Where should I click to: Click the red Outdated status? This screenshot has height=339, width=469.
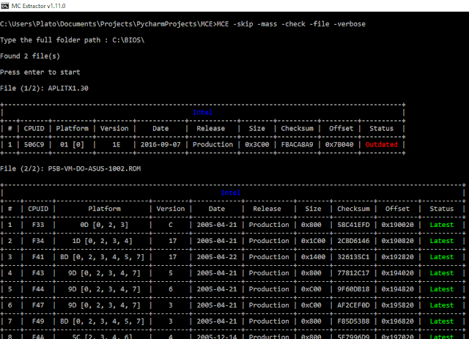(x=381, y=145)
